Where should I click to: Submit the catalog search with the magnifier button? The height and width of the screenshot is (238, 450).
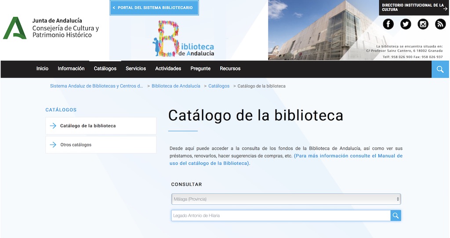396,216
